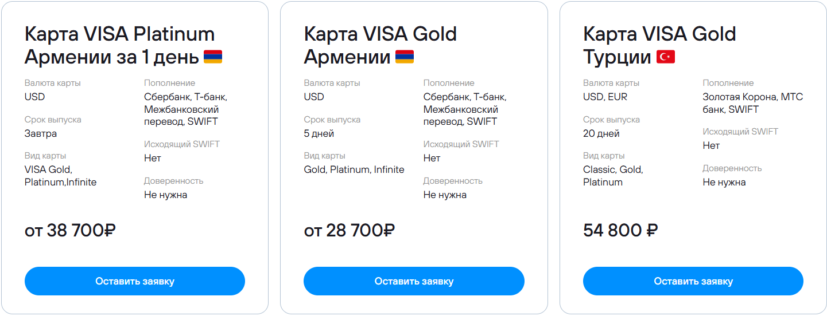
Task: Click the '54 800 ₽' price
Action: tap(620, 230)
